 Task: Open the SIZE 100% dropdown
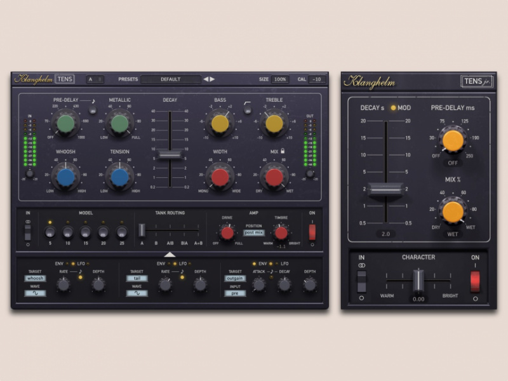pos(280,79)
